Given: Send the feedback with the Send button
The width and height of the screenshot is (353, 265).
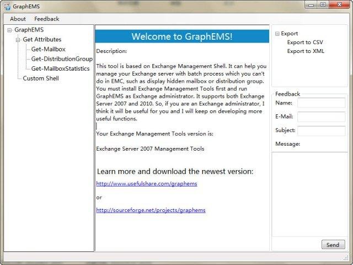Looking at the screenshot, I should tap(333, 245).
